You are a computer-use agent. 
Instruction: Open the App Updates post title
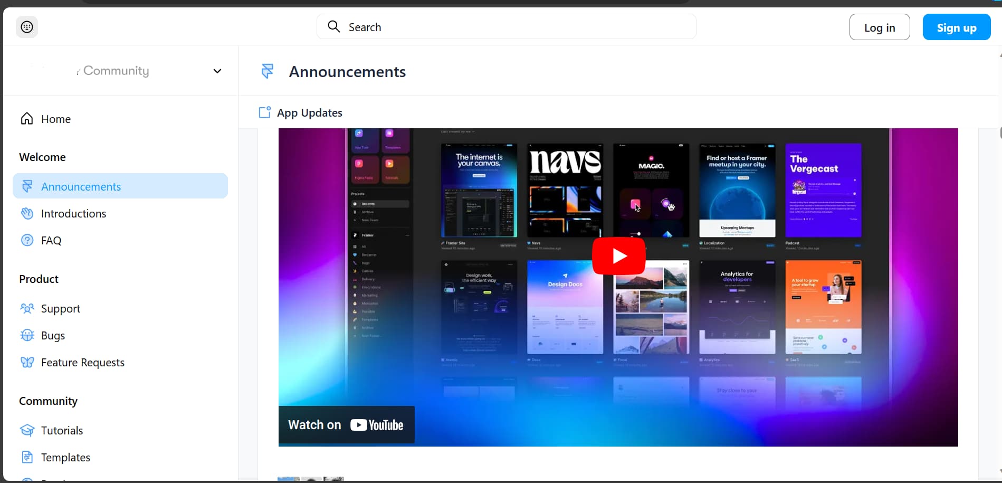click(309, 112)
